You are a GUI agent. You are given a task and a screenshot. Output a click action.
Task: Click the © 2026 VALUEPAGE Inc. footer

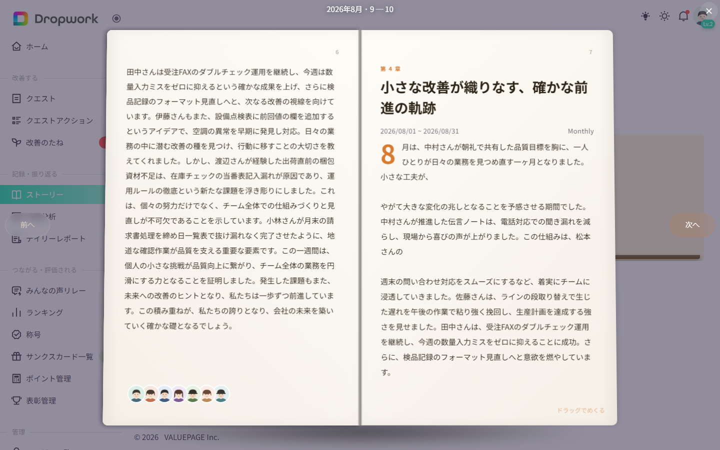click(x=176, y=437)
